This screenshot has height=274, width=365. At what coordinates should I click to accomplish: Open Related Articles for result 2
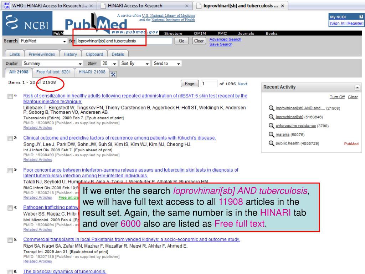pos(37,159)
